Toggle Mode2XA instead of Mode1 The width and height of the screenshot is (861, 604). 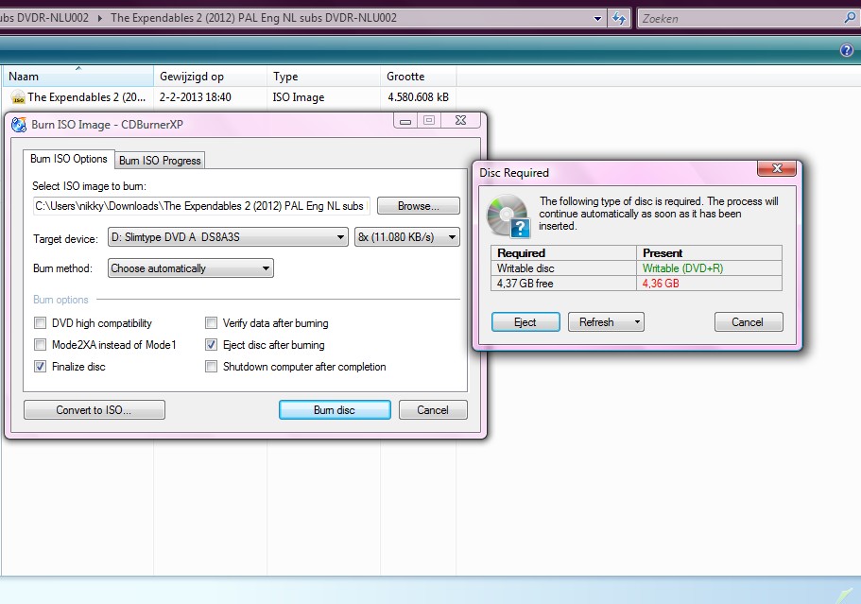[40, 345]
